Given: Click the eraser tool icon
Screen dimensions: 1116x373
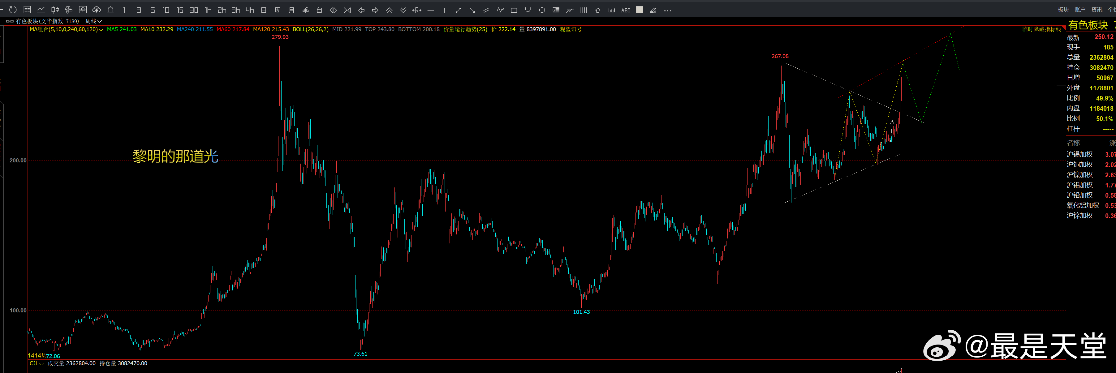Looking at the screenshot, I should [653, 10].
